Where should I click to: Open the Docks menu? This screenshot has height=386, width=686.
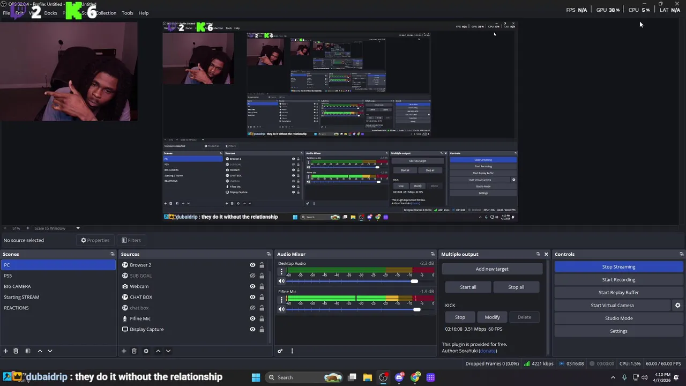[50, 13]
